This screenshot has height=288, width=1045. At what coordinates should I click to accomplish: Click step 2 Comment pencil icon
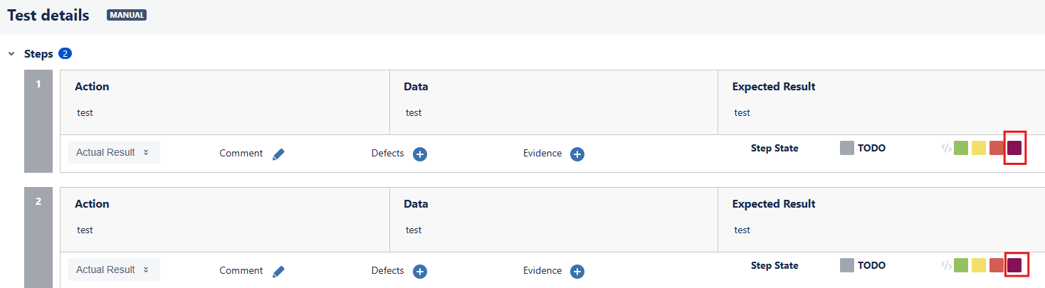tap(278, 271)
